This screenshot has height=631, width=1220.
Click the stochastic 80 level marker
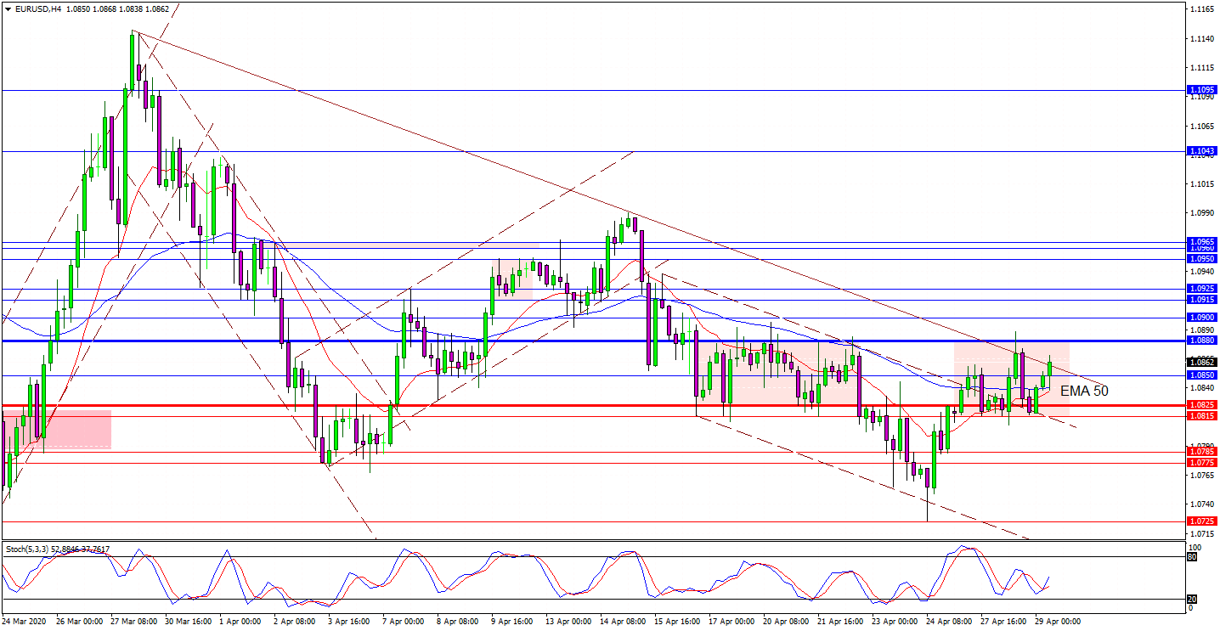coord(1194,557)
